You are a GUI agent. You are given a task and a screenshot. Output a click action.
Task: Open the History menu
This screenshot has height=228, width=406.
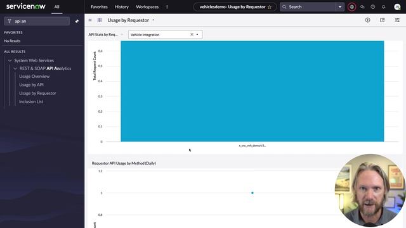122,7
